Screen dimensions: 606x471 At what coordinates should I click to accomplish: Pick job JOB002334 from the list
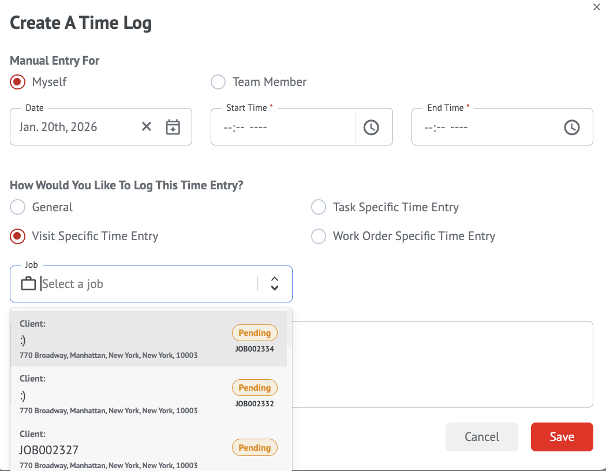click(x=148, y=339)
